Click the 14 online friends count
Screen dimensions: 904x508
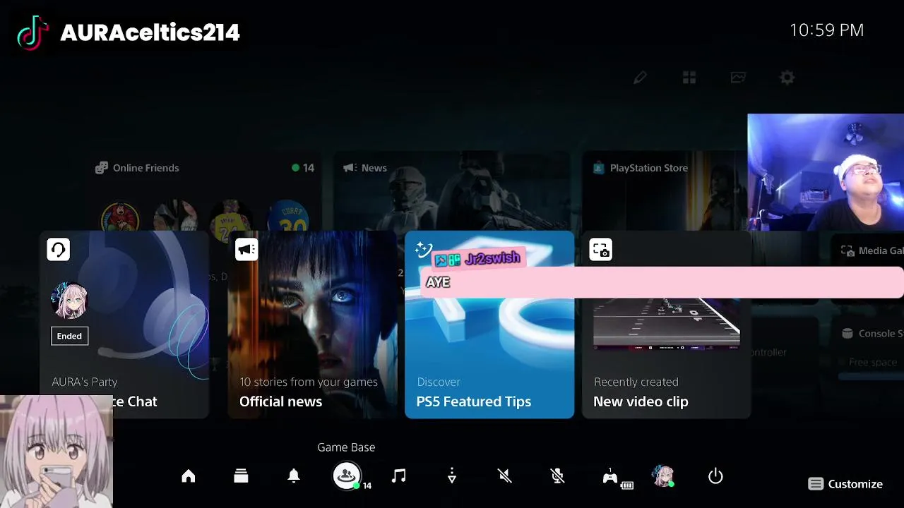pyautogui.click(x=303, y=168)
